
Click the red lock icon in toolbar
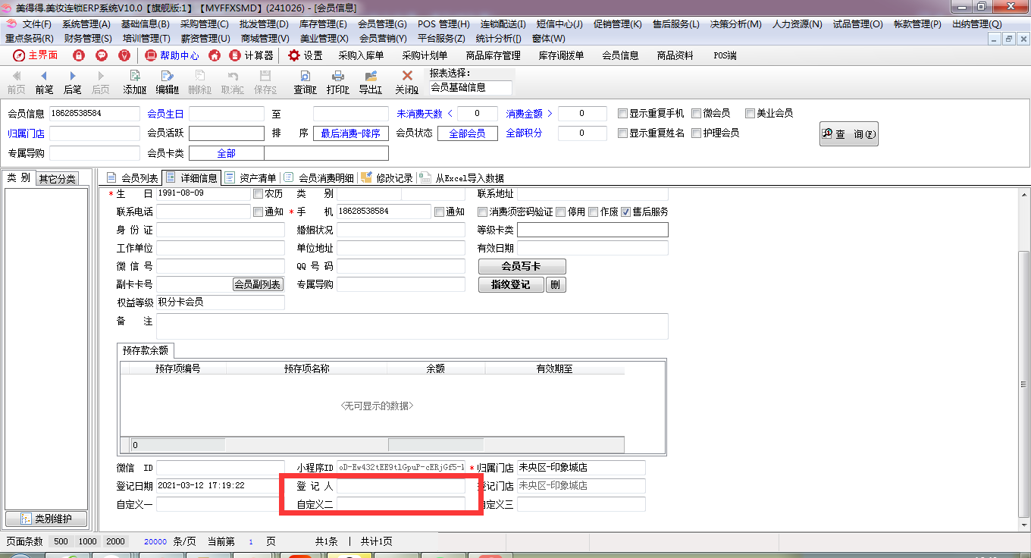78,55
